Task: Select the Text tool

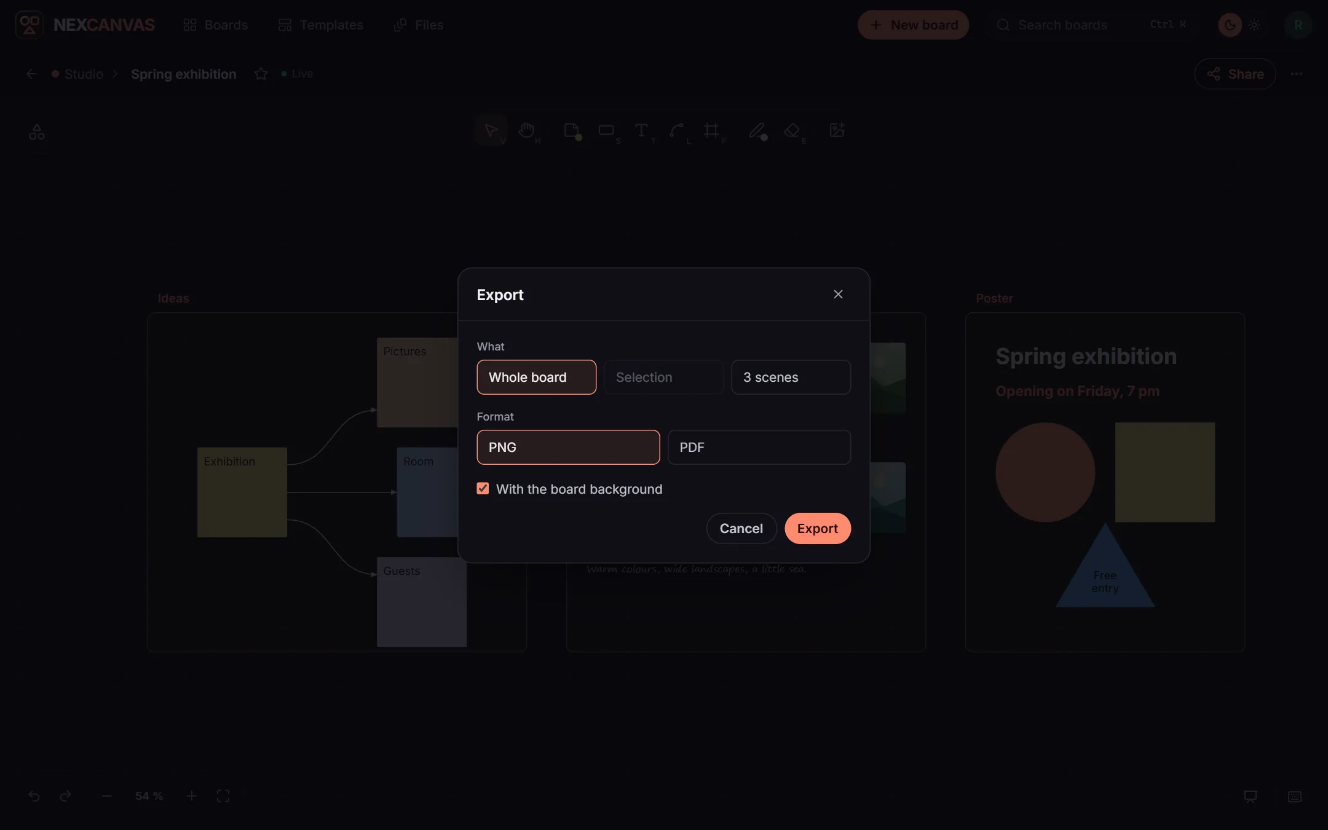Action: [642, 130]
